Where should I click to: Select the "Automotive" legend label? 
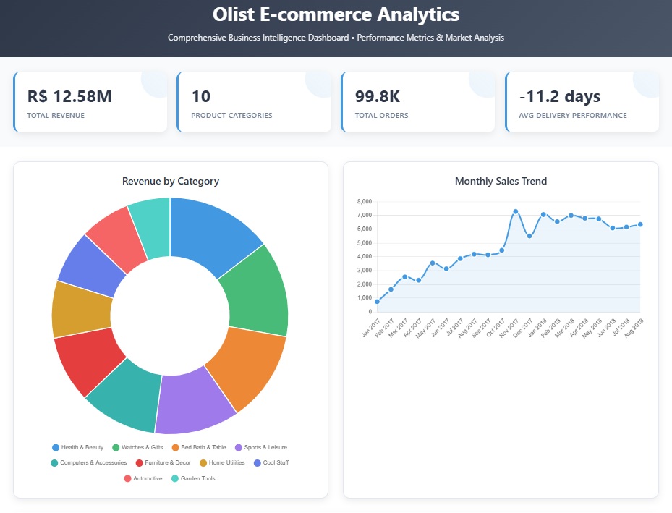tap(148, 478)
